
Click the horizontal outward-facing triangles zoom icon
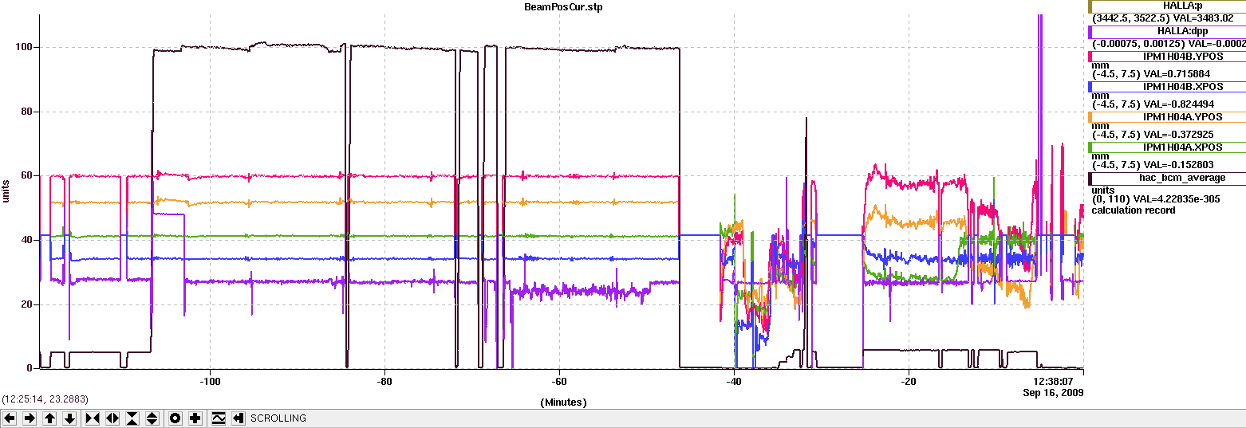(112, 418)
